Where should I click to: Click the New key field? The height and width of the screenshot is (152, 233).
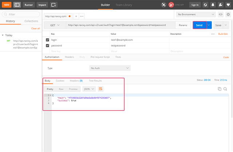pos(80,51)
